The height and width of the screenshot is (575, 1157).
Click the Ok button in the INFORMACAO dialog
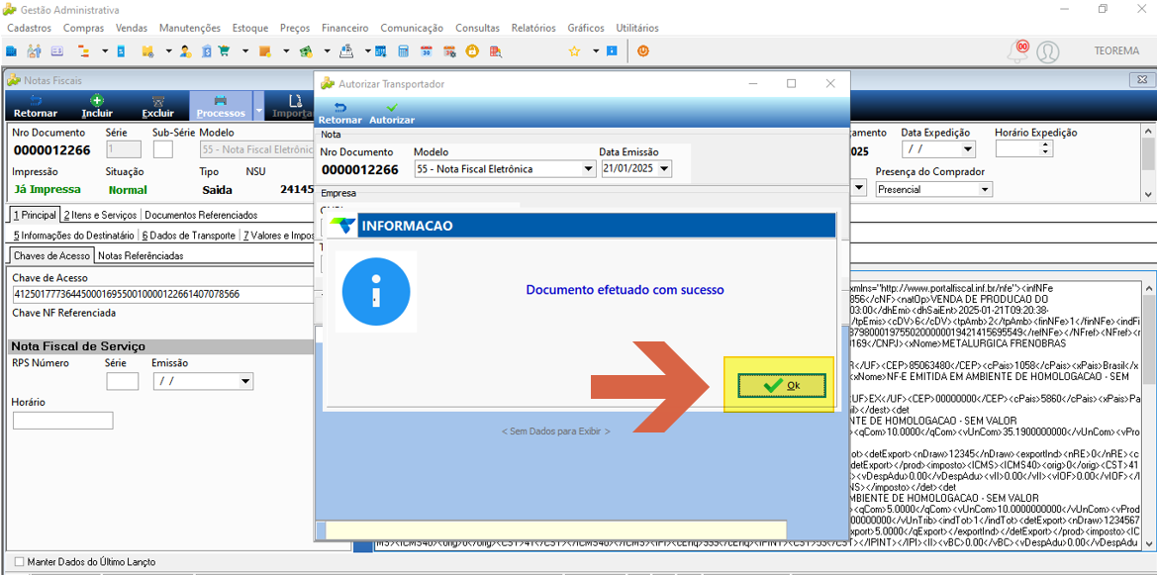(782, 385)
